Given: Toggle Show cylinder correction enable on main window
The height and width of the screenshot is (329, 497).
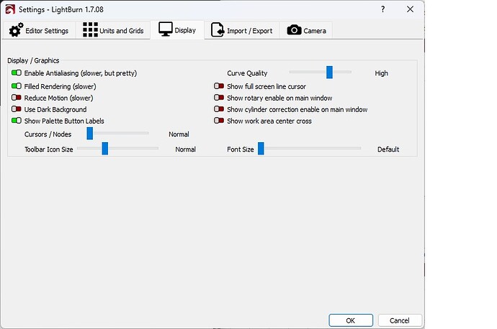Looking at the screenshot, I should (219, 109).
